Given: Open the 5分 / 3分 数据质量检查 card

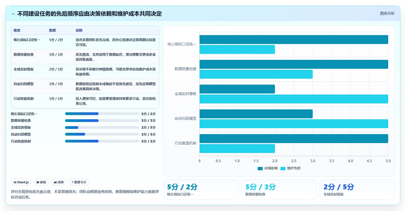Looking at the screenshot, I should (279, 190).
